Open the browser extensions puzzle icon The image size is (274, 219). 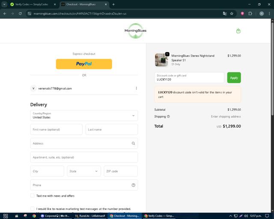250,14
